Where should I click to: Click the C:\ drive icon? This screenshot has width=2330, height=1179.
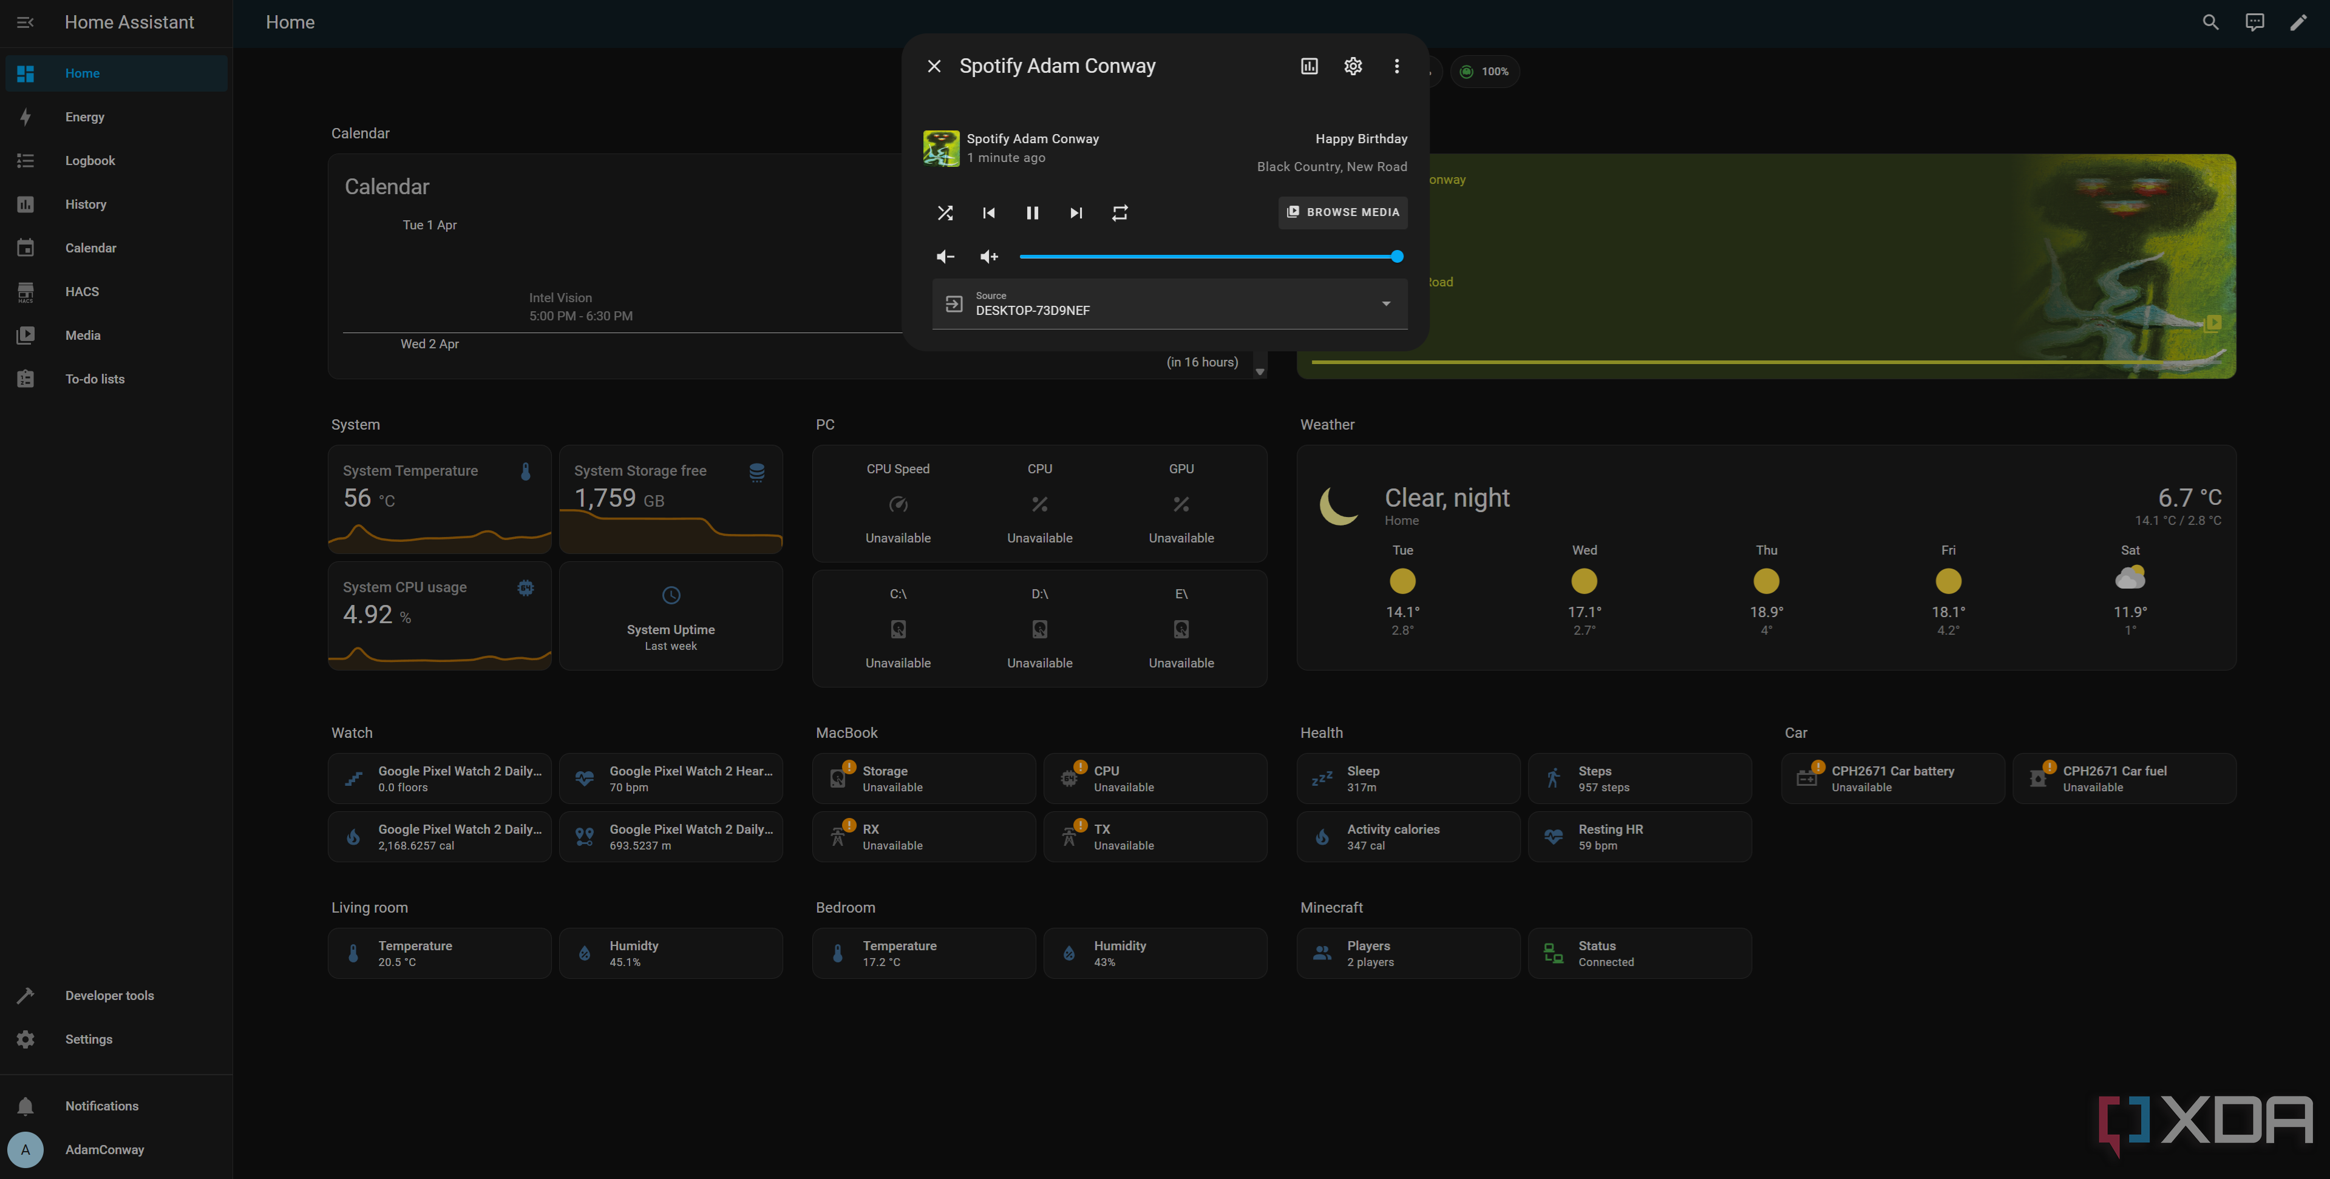pos(897,629)
